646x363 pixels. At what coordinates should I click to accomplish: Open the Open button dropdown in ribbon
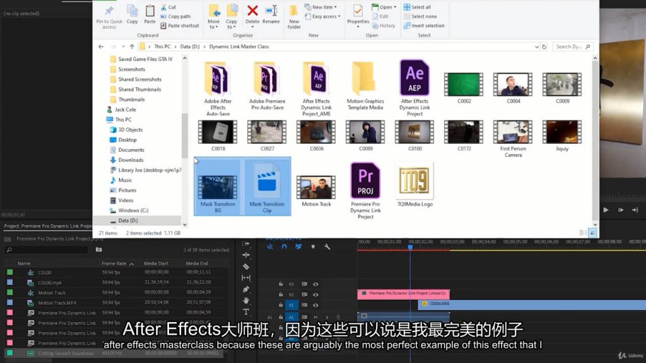(395, 7)
